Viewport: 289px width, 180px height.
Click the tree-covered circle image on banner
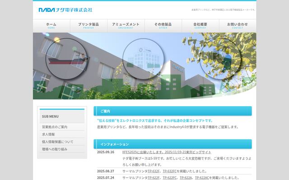(x=220, y=59)
